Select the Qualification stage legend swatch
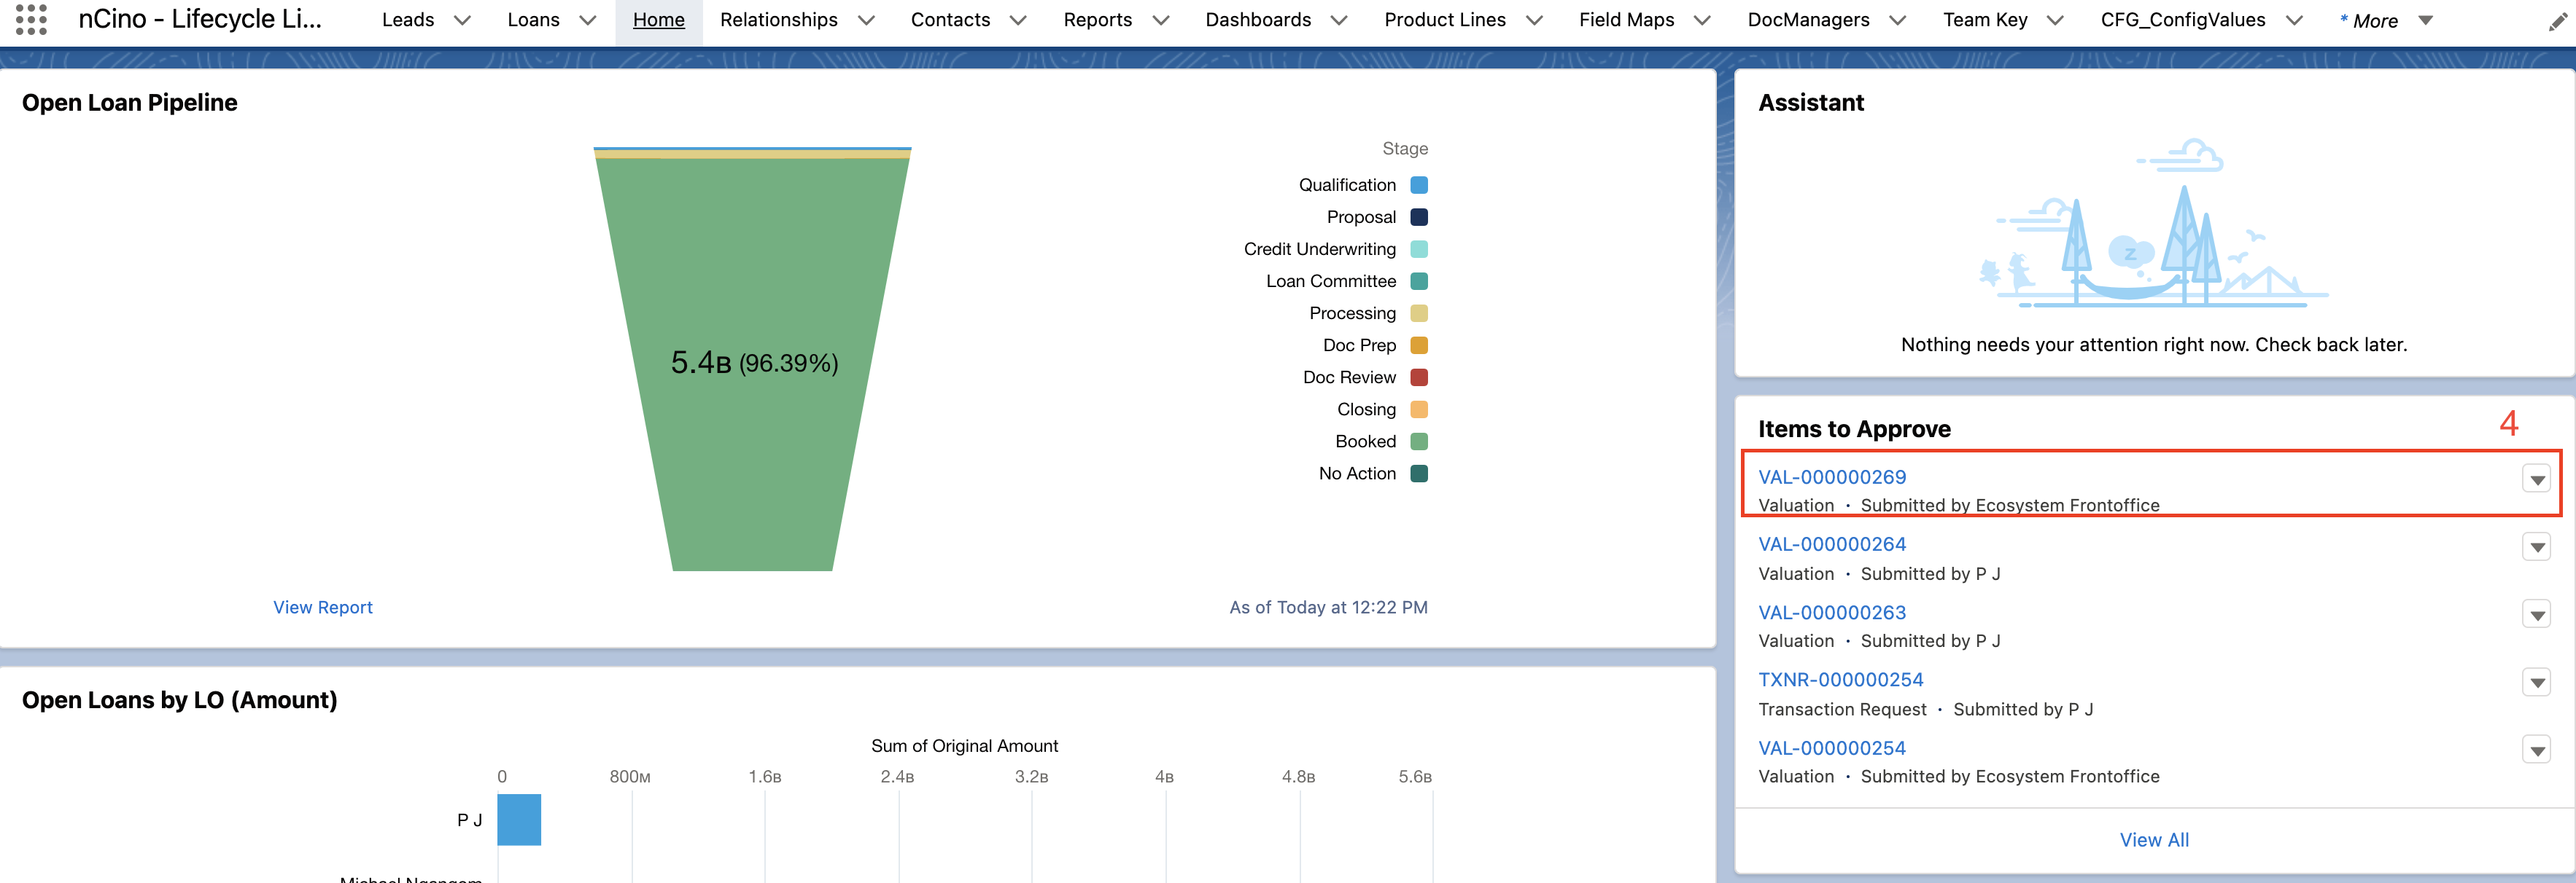 pos(1419,185)
